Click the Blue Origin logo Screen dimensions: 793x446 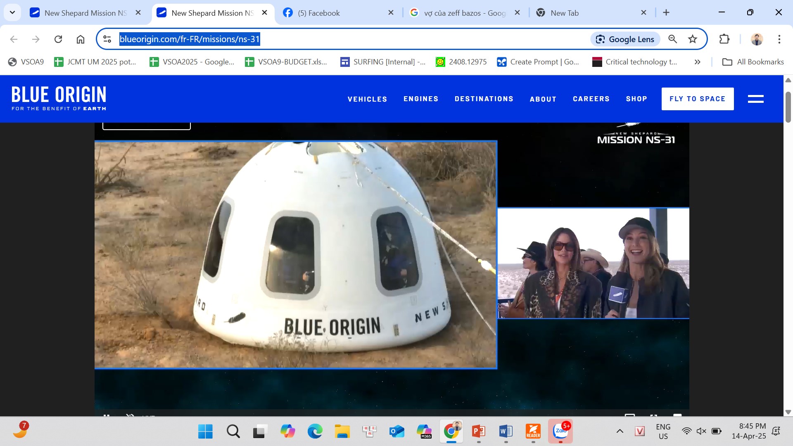pyautogui.click(x=59, y=98)
